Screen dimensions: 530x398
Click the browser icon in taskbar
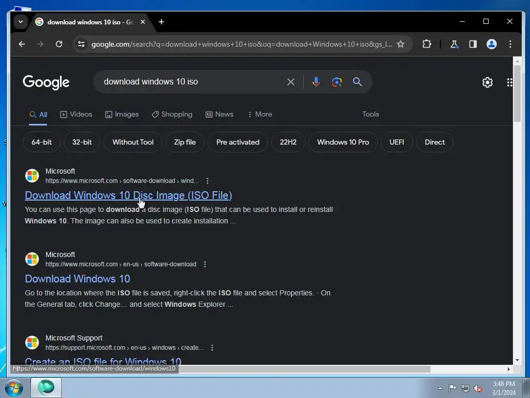click(46, 388)
